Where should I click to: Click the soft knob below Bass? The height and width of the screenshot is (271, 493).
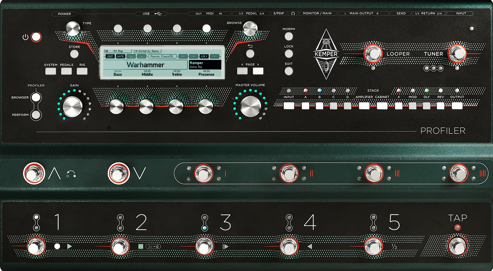tap(116, 107)
